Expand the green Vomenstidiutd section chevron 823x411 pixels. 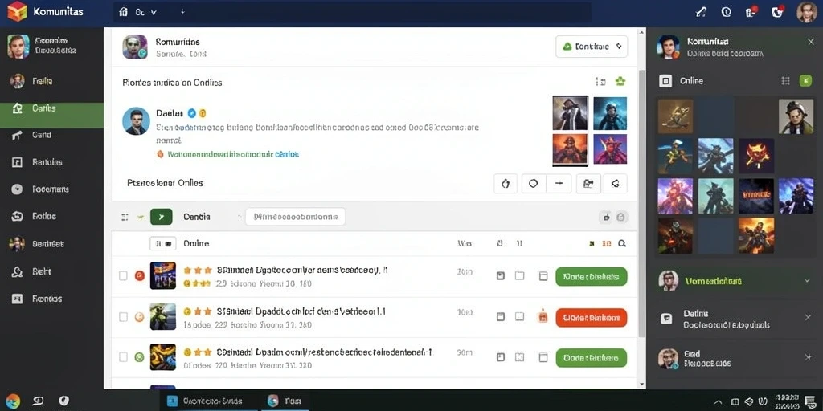click(807, 281)
